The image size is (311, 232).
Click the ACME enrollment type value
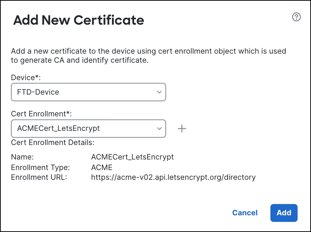coord(102,167)
